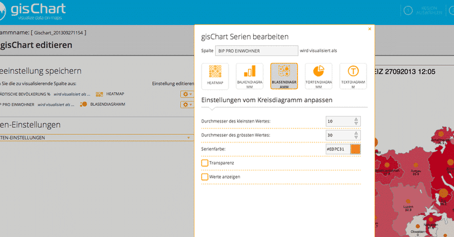454x237 pixels.
Task: Increase smallest value diameter
Action: (x=356, y=119)
